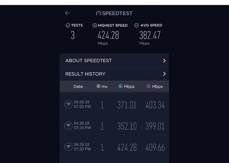Expand About Speedtest with its chevron
The image size is (229, 163).
[x=164, y=61]
